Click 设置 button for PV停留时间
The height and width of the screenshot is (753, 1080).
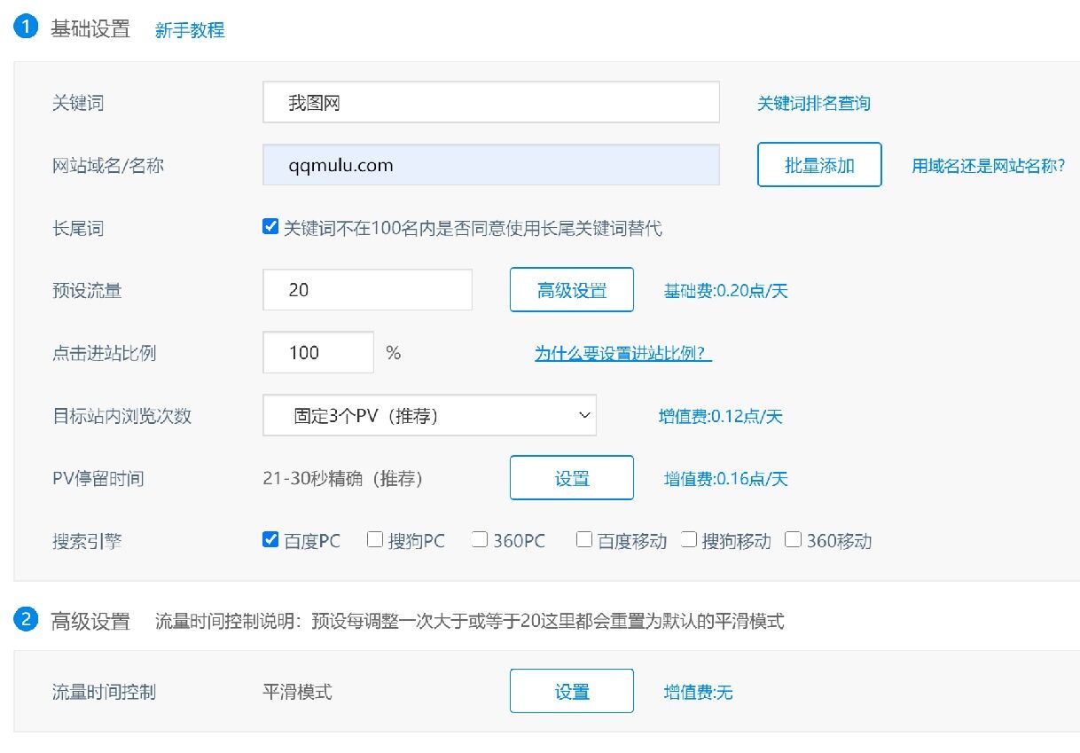(x=571, y=478)
